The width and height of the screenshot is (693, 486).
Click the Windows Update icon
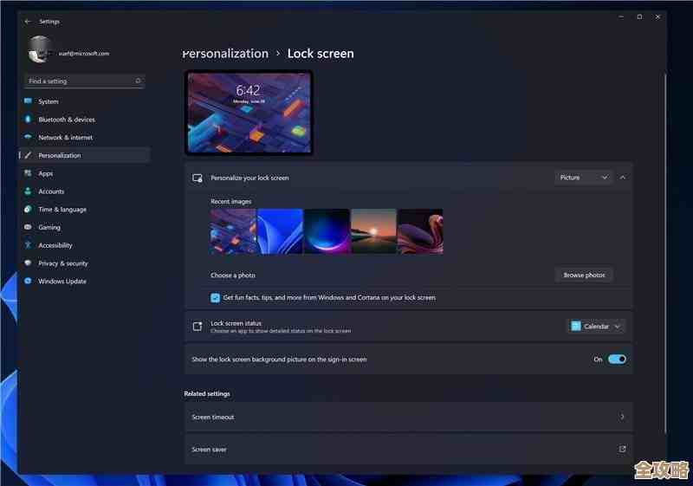pos(28,282)
